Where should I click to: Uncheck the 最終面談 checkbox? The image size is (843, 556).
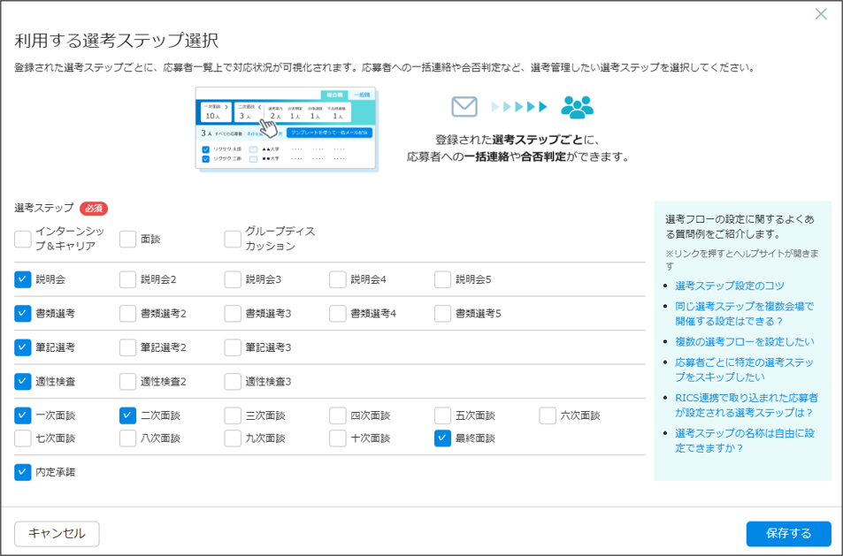442,438
